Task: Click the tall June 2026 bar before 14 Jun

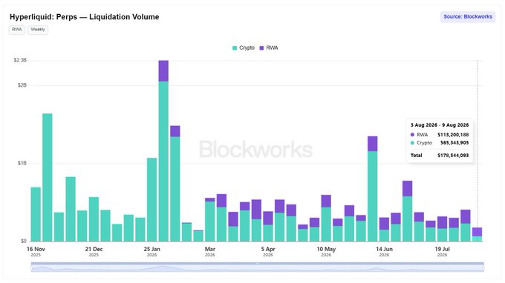Action: (x=373, y=189)
